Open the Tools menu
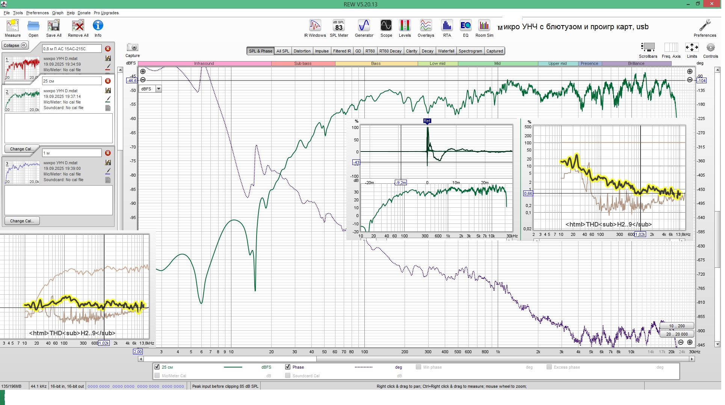The width and height of the screenshot is (725, 405). click(18, 13)
